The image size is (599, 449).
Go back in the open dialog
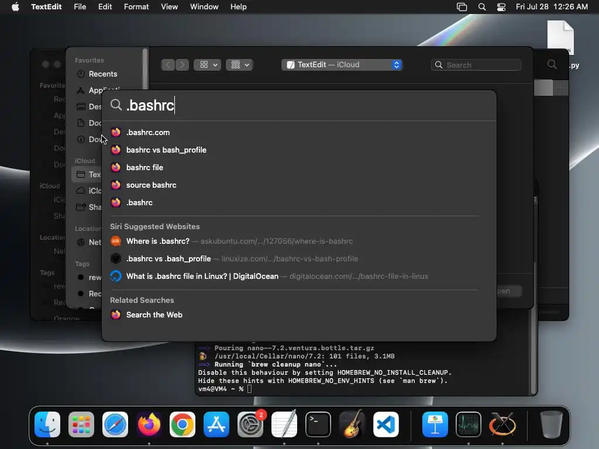(168, 65)
